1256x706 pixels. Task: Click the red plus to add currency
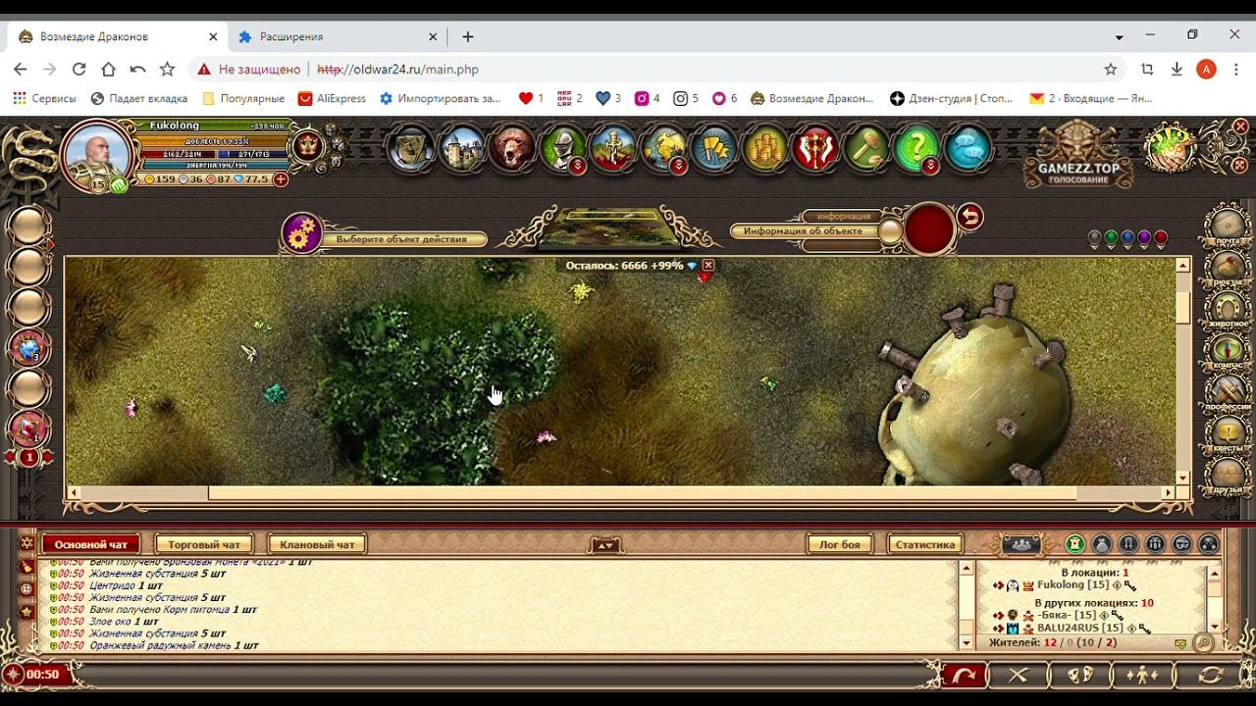pyautogui.click(x=281, y=179)
